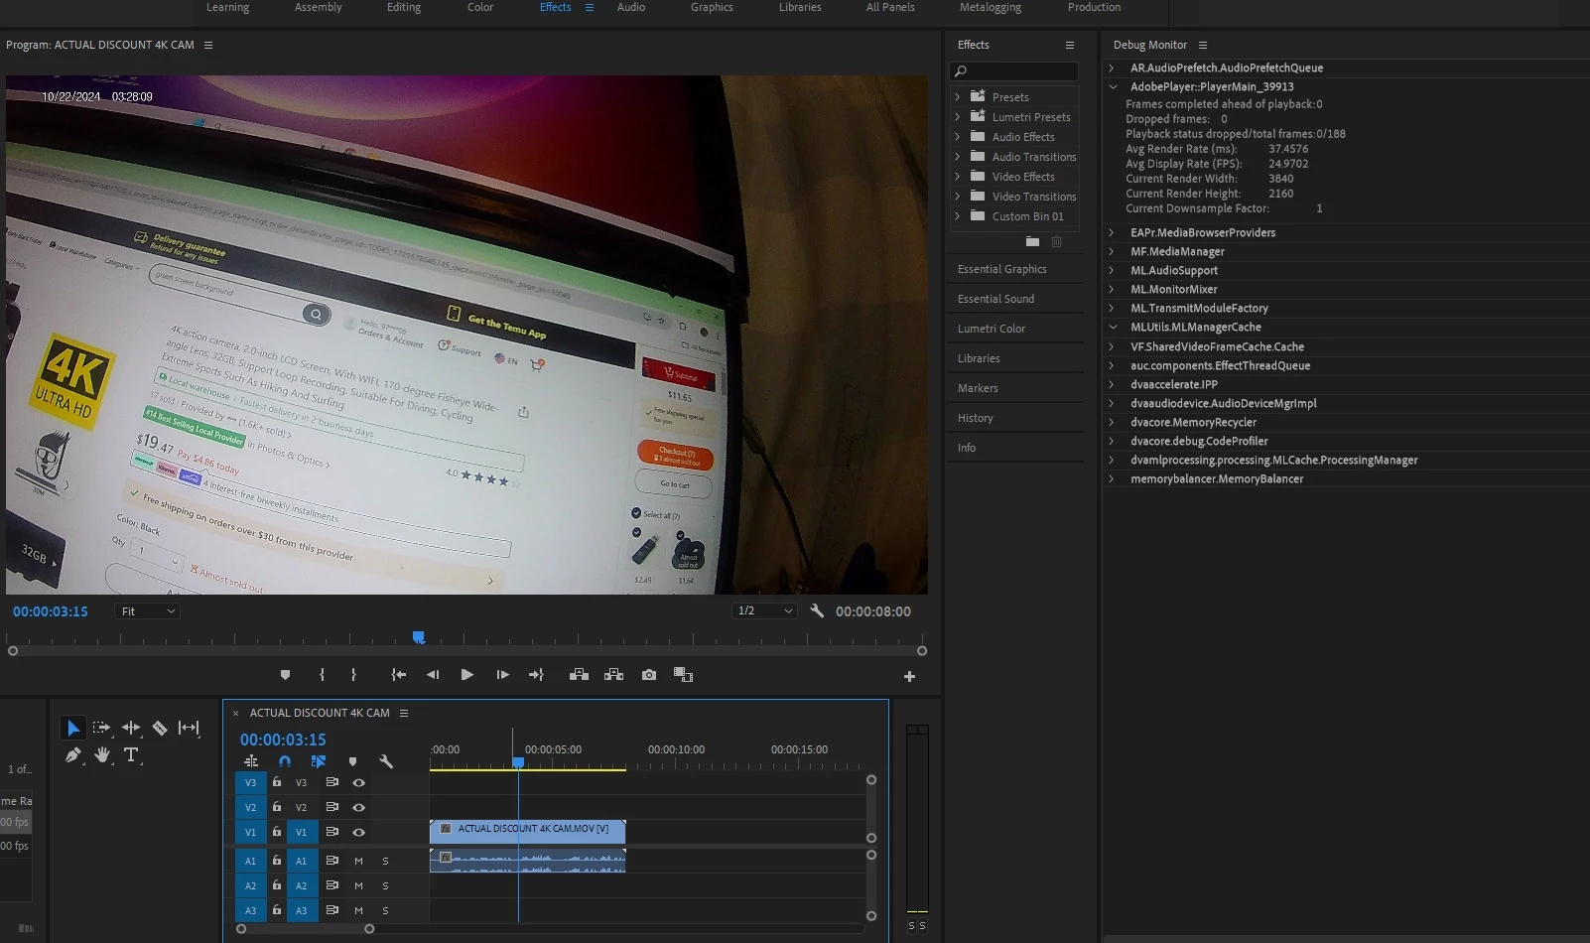Open the Markers panel

(978, 388)
